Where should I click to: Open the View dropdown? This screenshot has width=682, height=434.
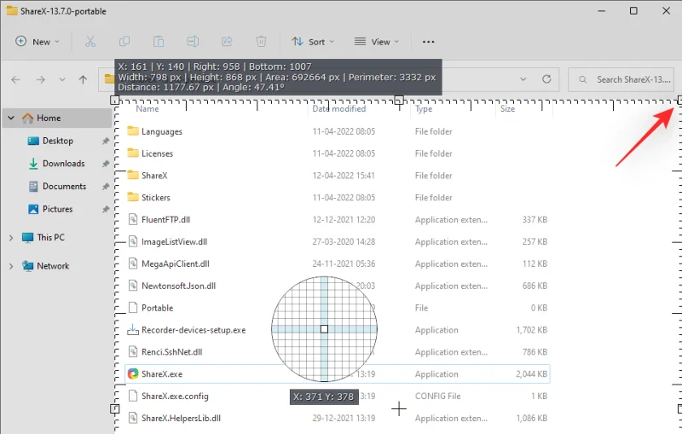point(376,42)
